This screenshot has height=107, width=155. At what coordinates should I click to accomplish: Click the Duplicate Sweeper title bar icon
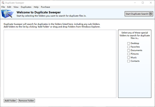[3, 2]
